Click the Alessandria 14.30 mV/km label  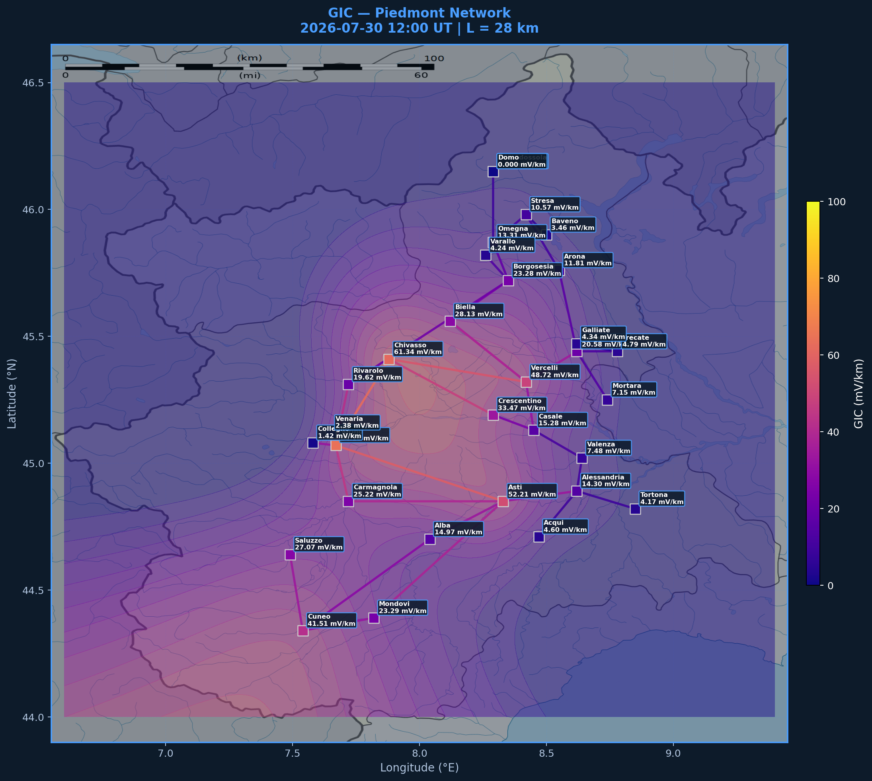(x=605, y=481)
